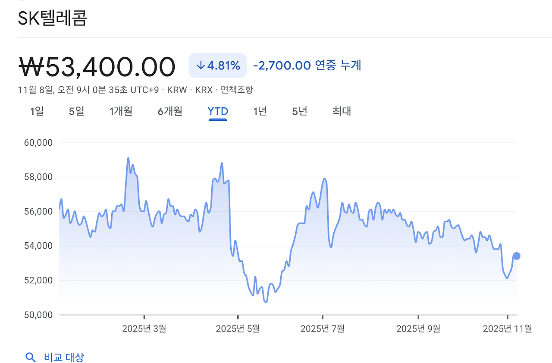Switch to the 5년 chart range
552x363 pixels.
coord(298,111)
